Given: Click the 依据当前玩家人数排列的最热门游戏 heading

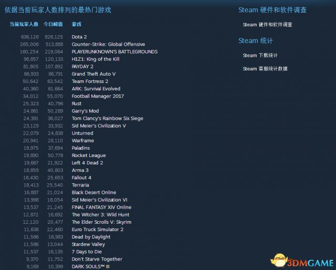Looking at the screenshot, I should coord(58,10).
